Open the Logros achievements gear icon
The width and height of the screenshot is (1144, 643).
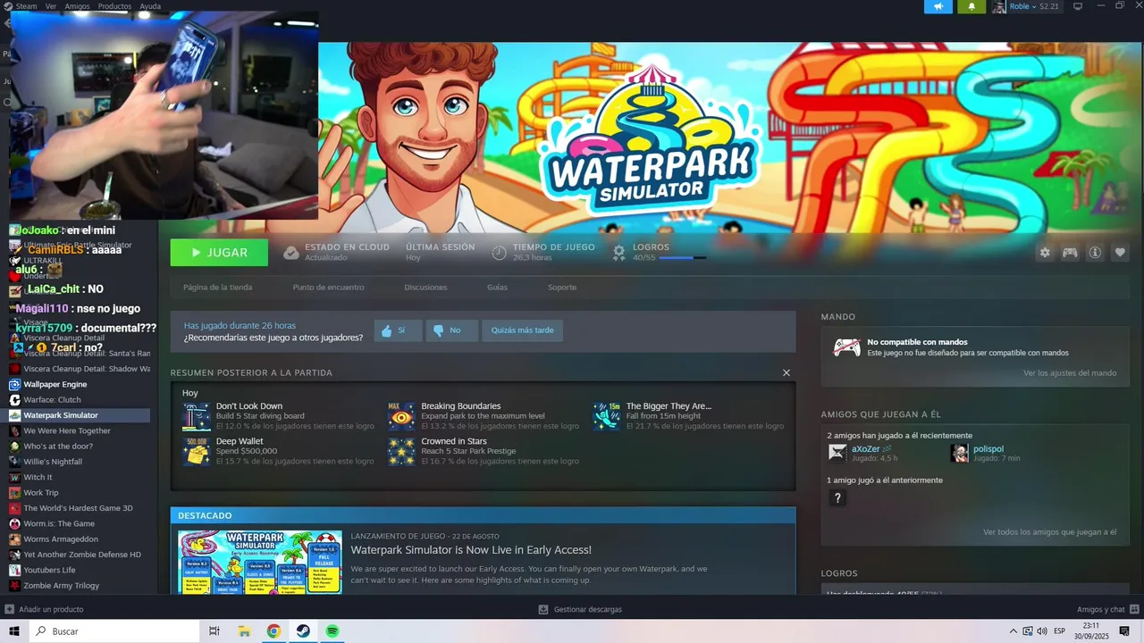coord(618,253)
